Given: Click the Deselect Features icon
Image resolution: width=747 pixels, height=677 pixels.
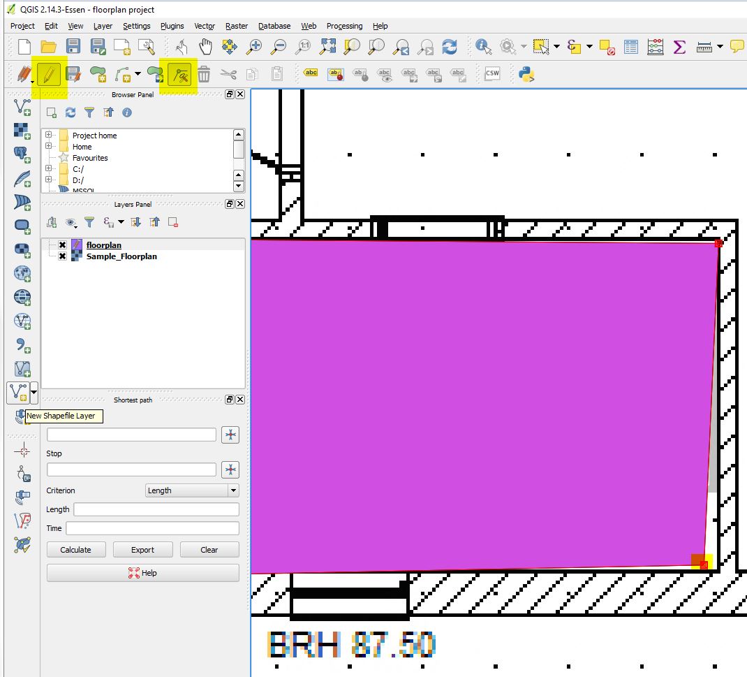Looking at the screenshot, I should 607,46.
